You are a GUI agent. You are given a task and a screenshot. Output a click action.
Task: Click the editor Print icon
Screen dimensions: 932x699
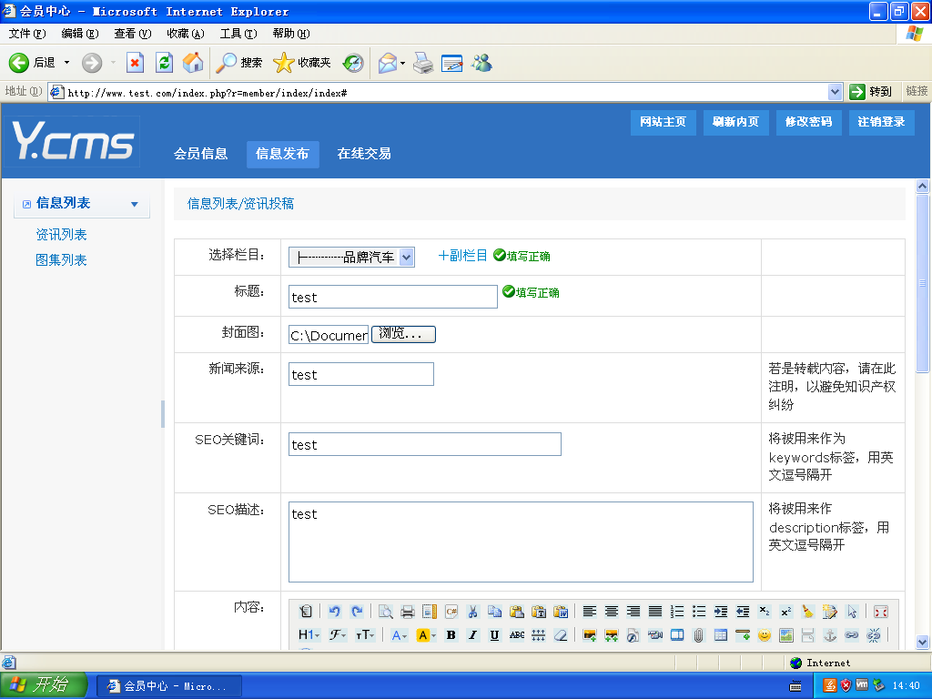pyautogui.click(x=407, y=611)
